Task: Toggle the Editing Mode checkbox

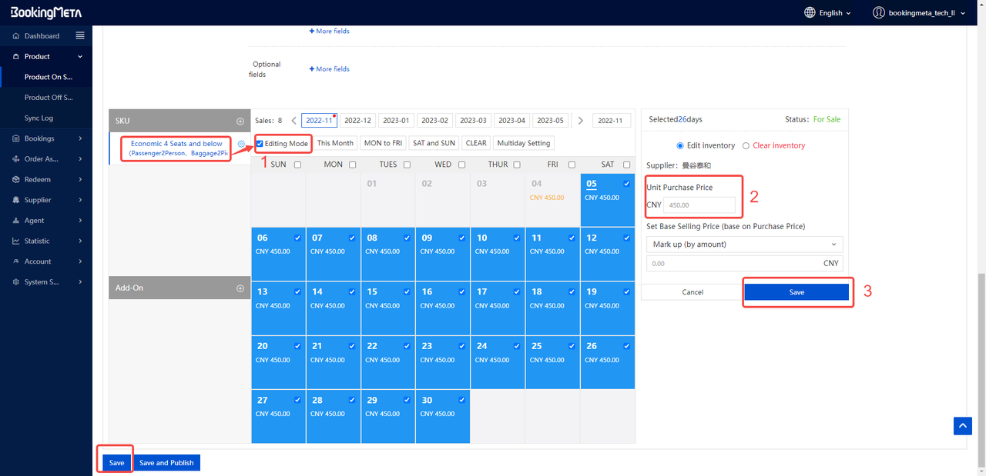Action: point(260,144)
